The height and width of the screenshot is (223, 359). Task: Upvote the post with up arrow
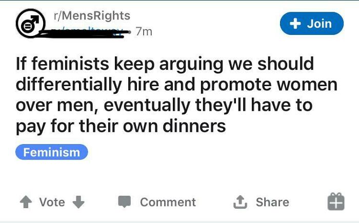[x=25, y=202]
